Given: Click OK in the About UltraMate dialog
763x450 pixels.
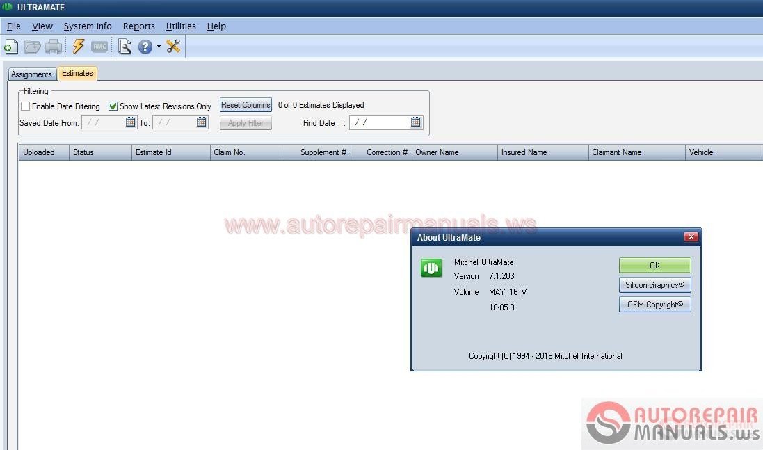Looking at the screenshot, I should (x=655, y=266).
